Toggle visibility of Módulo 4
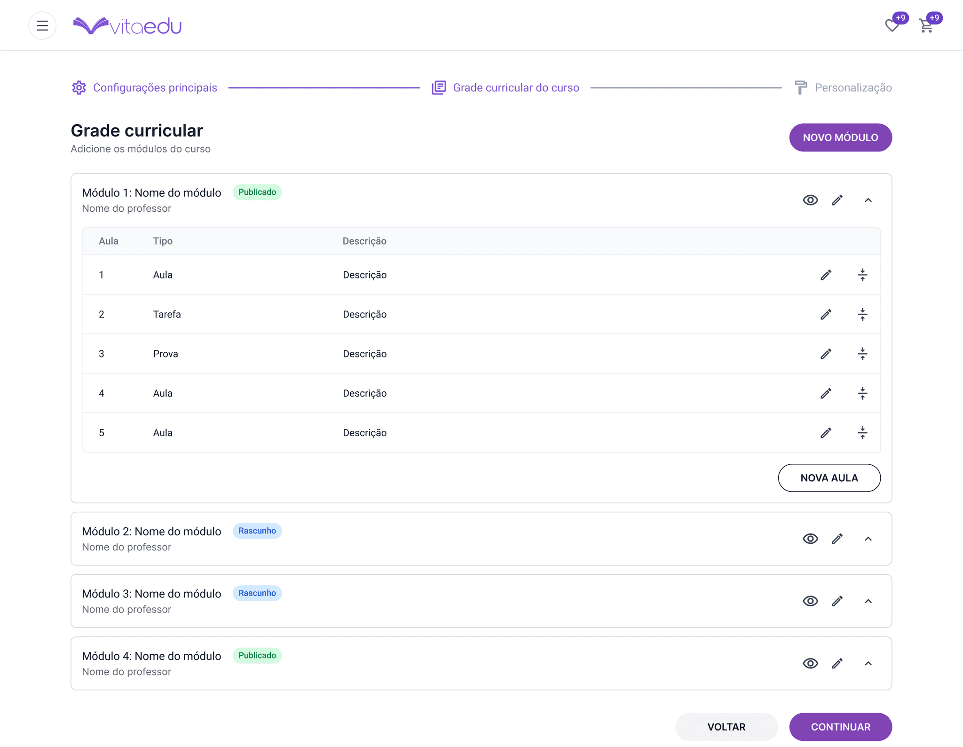Image resolution: width=963 pixels, height=747 pixels. 810,663
